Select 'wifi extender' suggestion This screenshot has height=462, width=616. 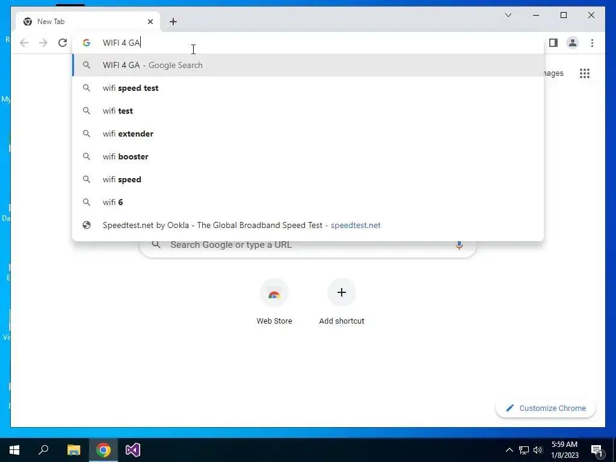[x=308, y=134]
